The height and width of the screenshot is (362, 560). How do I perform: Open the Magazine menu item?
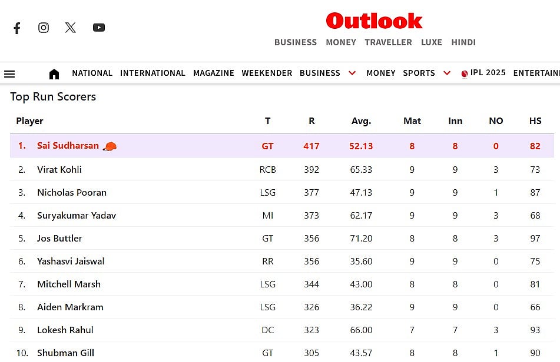tap(214, 73)
